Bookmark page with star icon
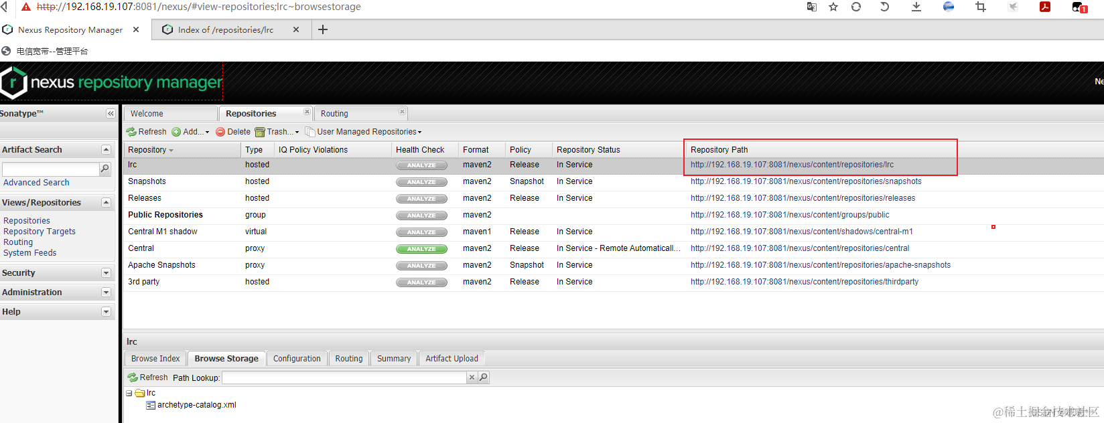 [833, 7]
